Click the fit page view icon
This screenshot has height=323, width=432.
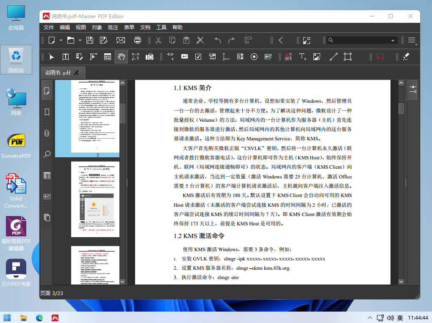tap(307, 40)
